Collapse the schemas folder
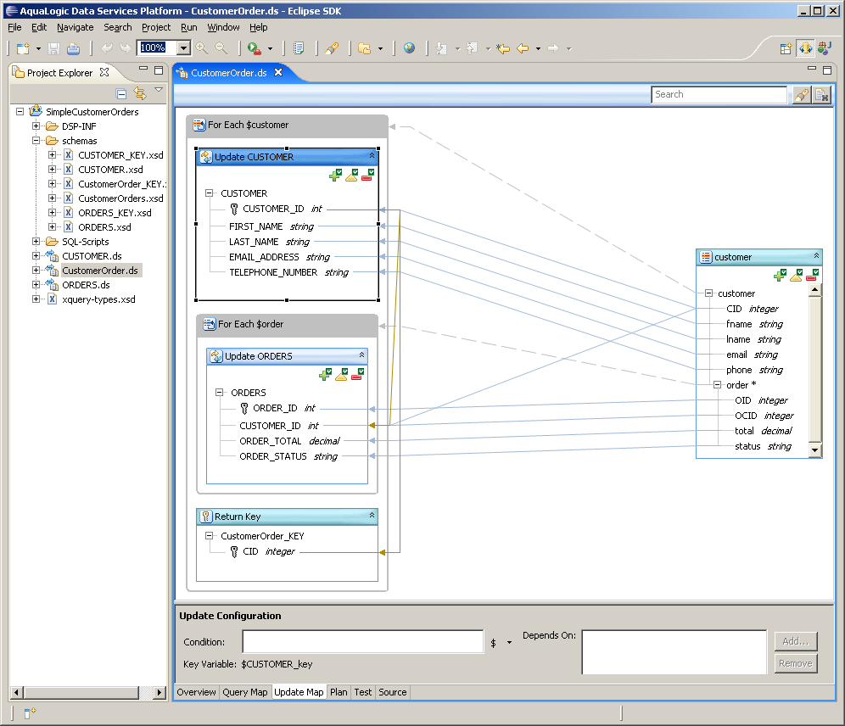Screen dimensions: 845x726 [36, 141]
